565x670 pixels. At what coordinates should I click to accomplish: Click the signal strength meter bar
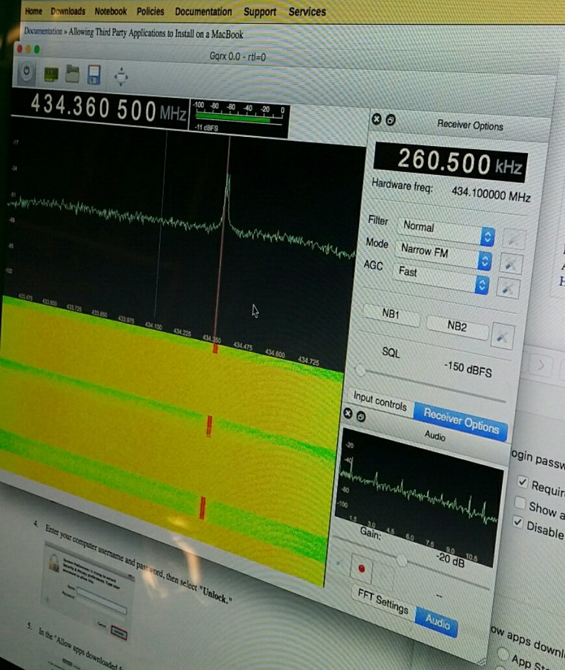pos(234,117)
